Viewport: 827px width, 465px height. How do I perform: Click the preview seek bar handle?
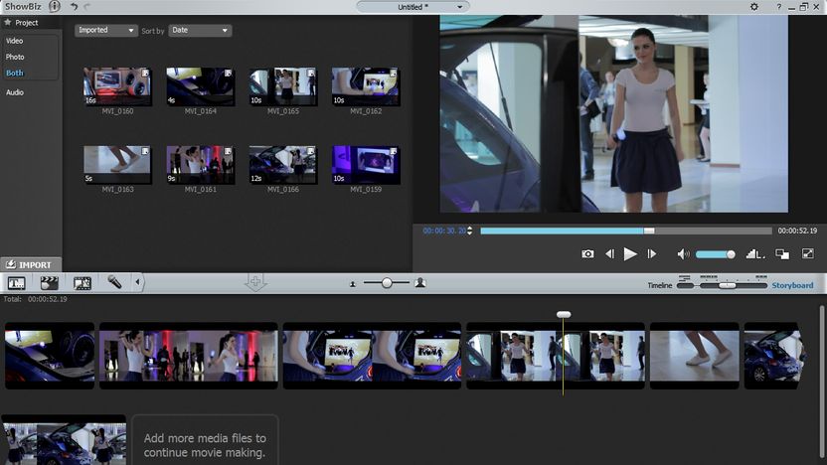(x=649, y=231)
